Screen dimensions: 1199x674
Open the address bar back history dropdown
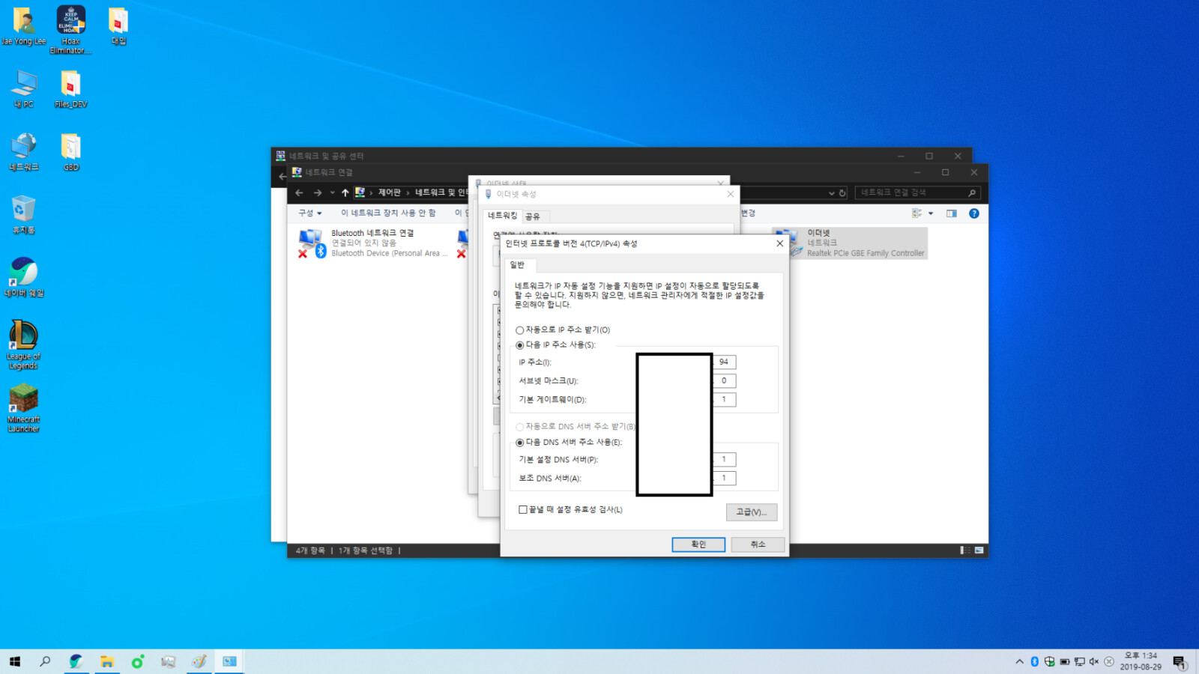tap(332, 192)
